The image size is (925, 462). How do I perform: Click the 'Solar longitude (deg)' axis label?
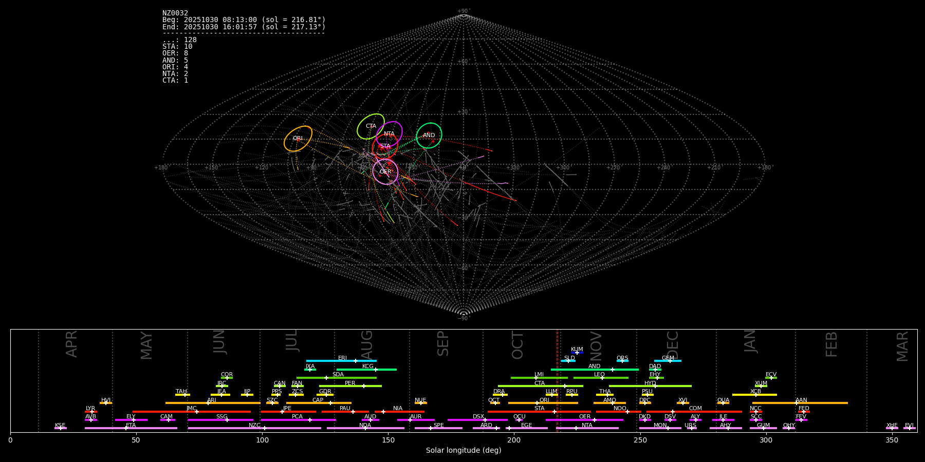pyautogui.click(x=464, y=451)
